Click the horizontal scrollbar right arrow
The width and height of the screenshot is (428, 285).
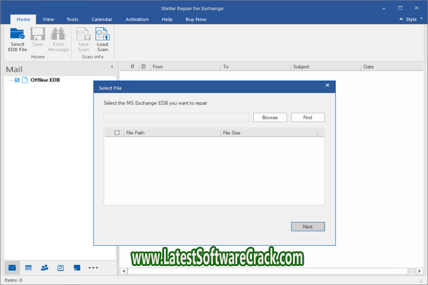pos(420,271)
